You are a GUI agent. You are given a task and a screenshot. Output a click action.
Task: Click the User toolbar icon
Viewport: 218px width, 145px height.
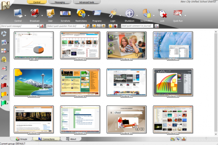50,13
